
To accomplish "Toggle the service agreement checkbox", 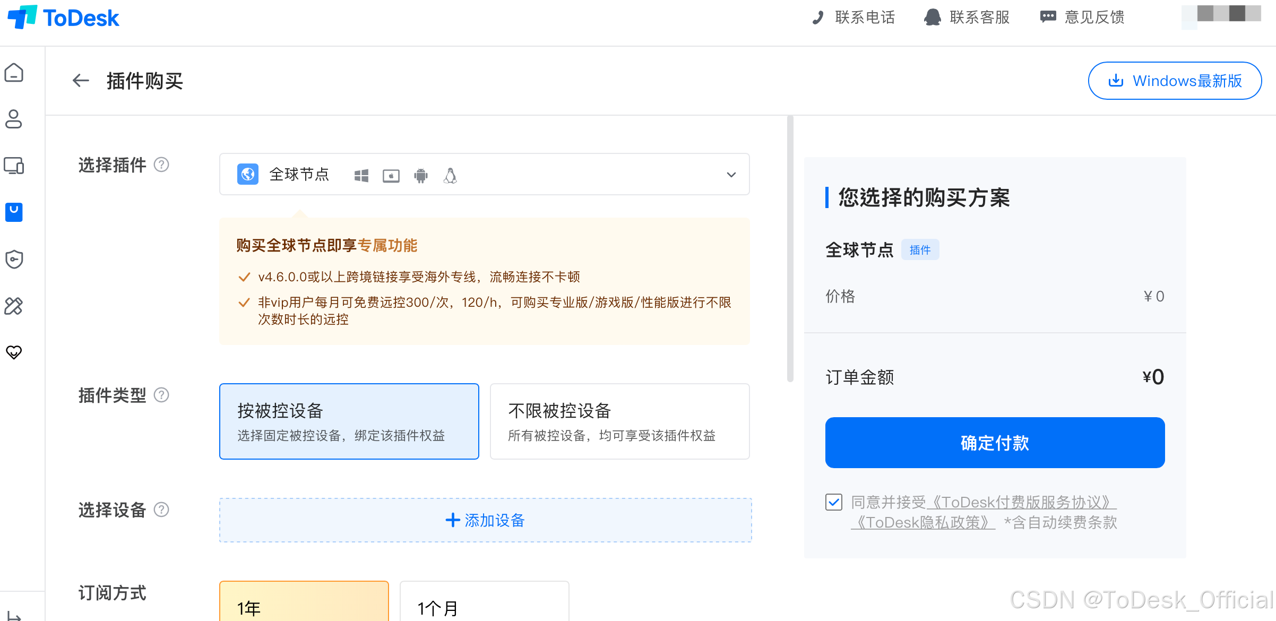I will pos(833,502).
